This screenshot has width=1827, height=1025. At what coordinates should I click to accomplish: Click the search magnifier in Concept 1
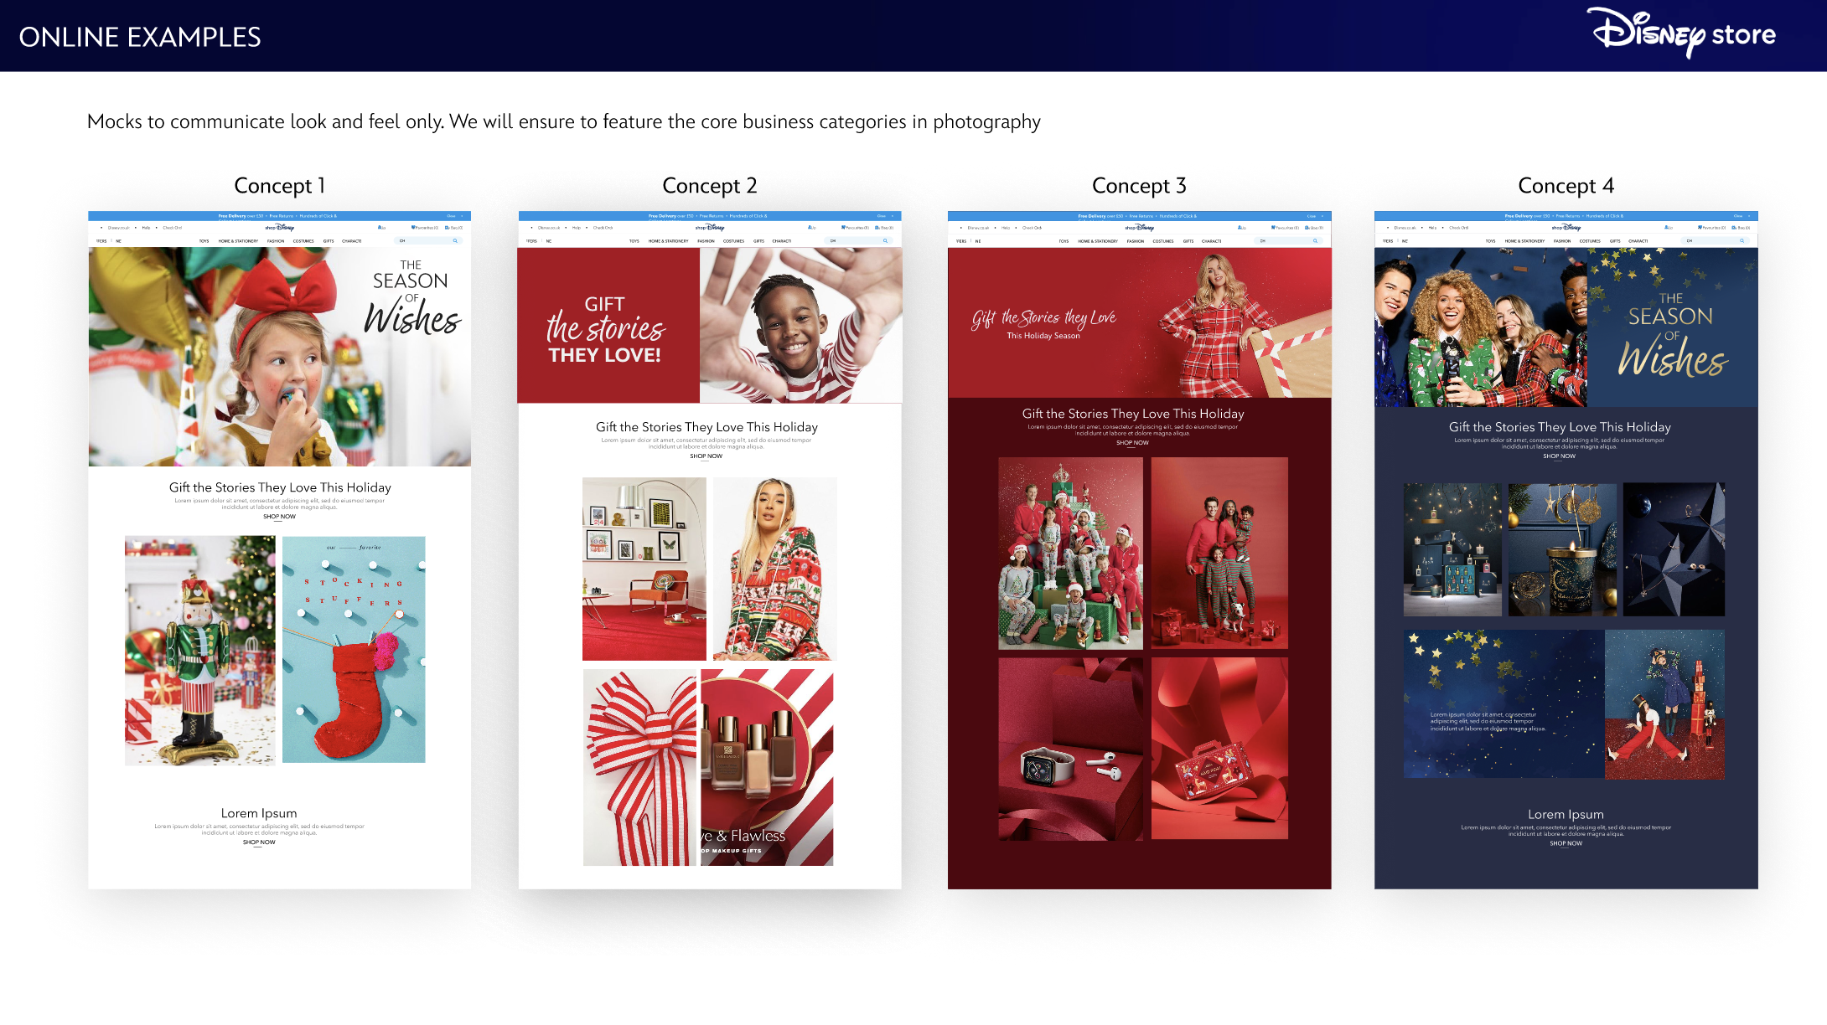(455, 240)
